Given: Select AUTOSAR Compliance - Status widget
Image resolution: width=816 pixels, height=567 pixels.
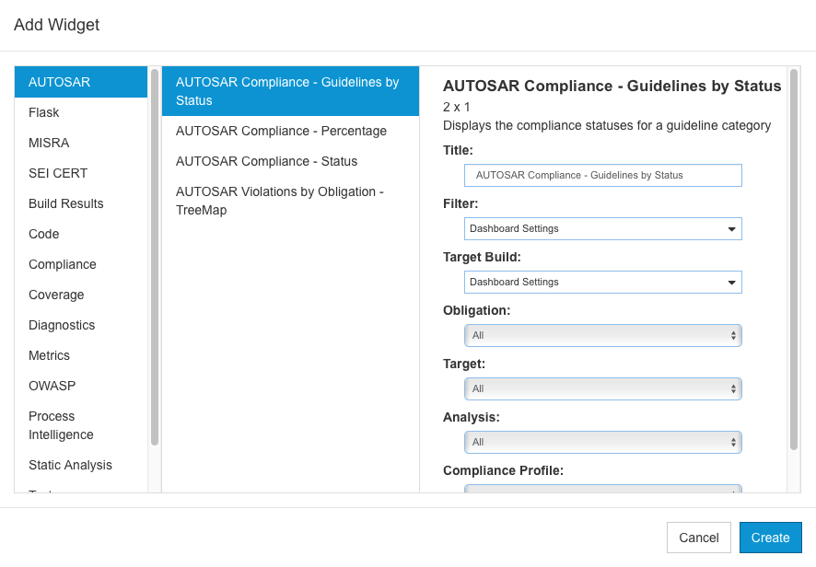Looking at the screenshot, I should [x=290, y=161].
